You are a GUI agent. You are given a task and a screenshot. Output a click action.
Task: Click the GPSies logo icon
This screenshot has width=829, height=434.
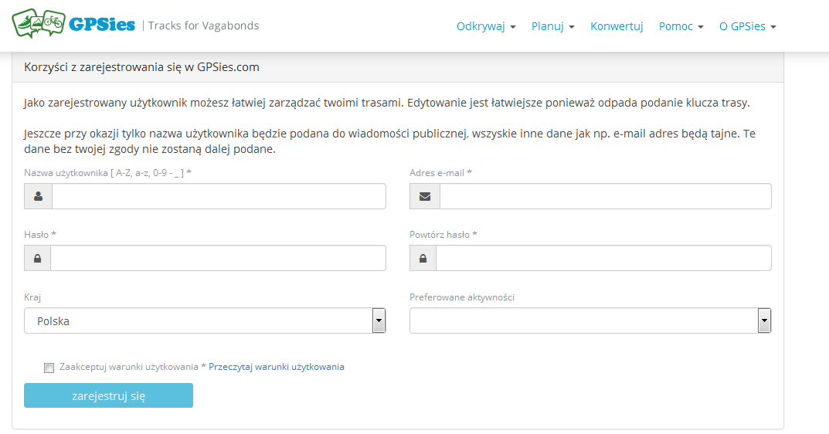[x=38, y=23]
